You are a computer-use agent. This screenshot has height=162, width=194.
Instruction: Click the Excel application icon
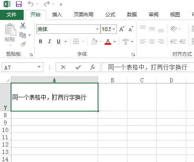7,4
